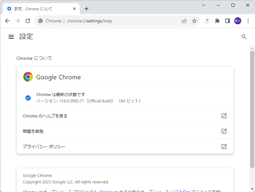
Task: Click the Chrome site info icon
Action: (x=41, y=21)
